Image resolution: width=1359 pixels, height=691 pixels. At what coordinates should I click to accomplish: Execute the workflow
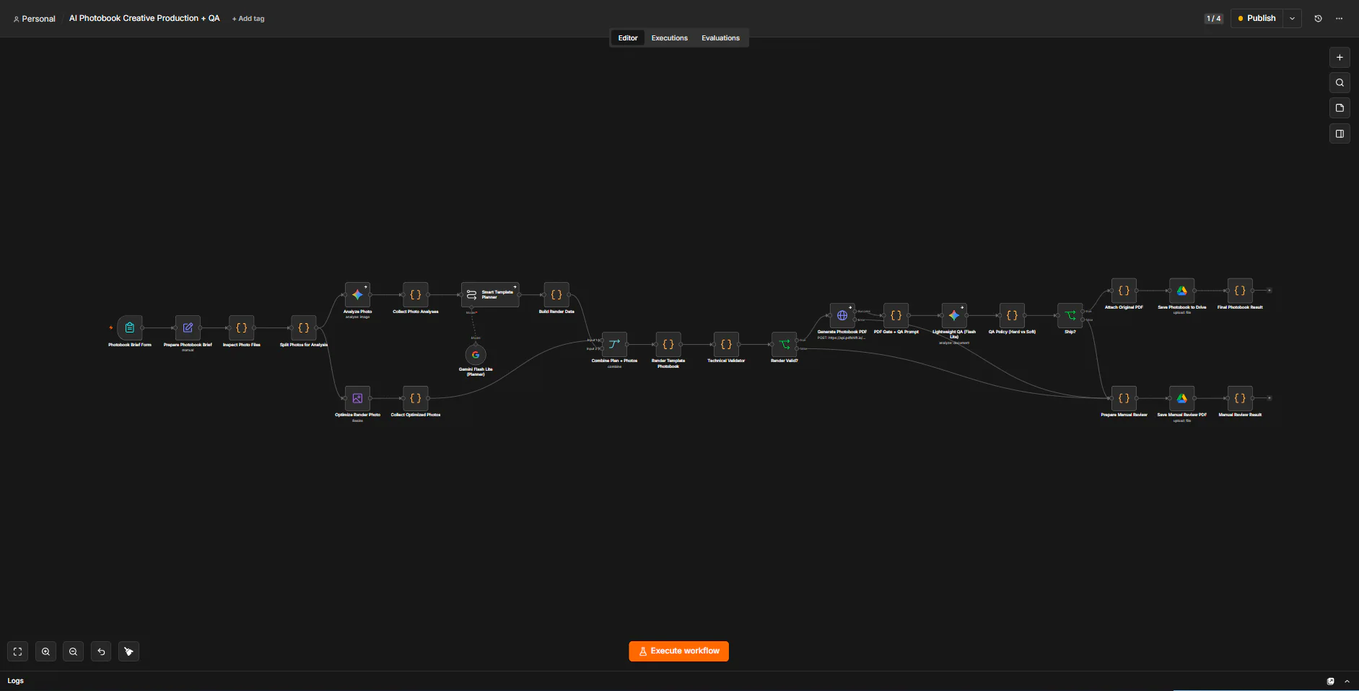(678, 651)
